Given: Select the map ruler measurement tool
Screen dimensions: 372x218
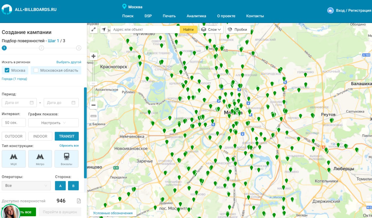Looking at the screenshot, I should (x=94, y=116).
